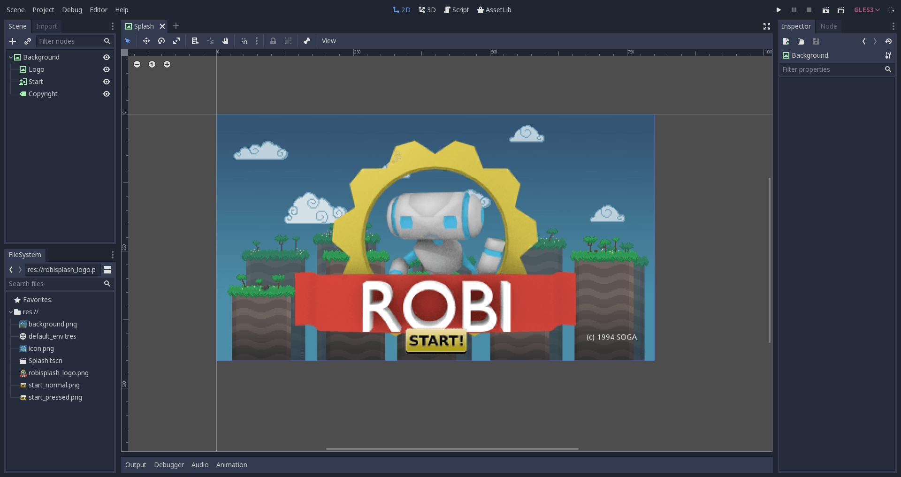Play the project
Image resolution: width=901 pixels, height=477 pixels.
[x=779, y=10]
